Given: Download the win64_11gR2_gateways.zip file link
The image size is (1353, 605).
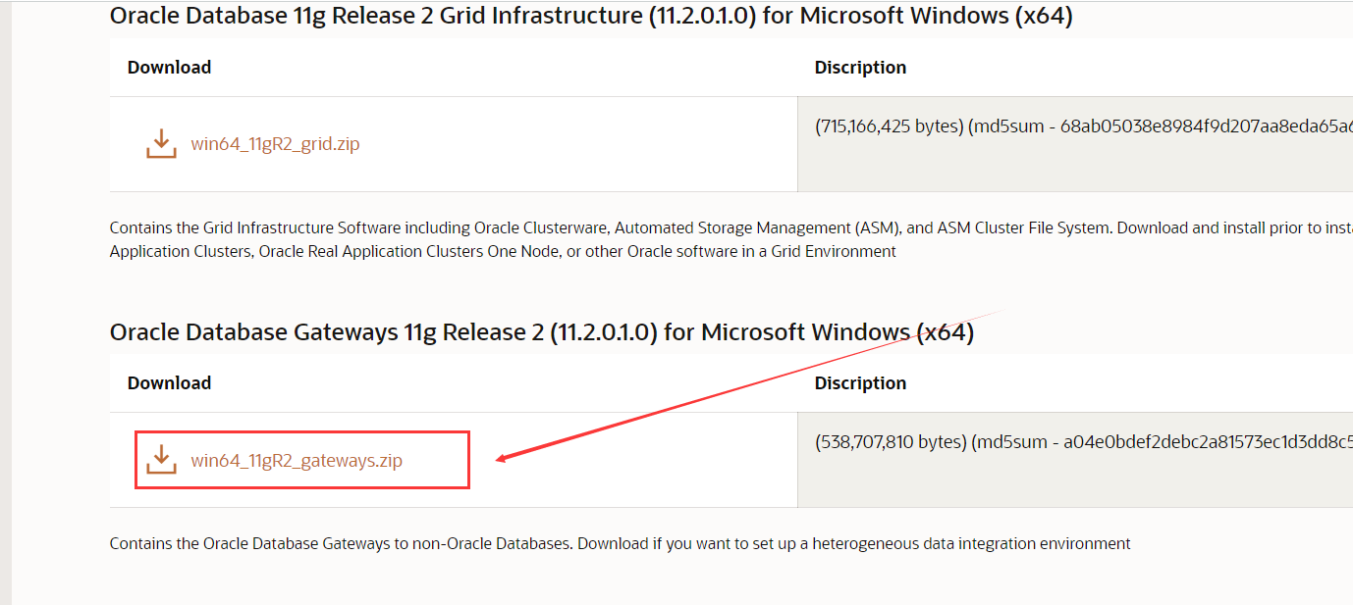Looking at the screenshot, I should coord(297,460).
